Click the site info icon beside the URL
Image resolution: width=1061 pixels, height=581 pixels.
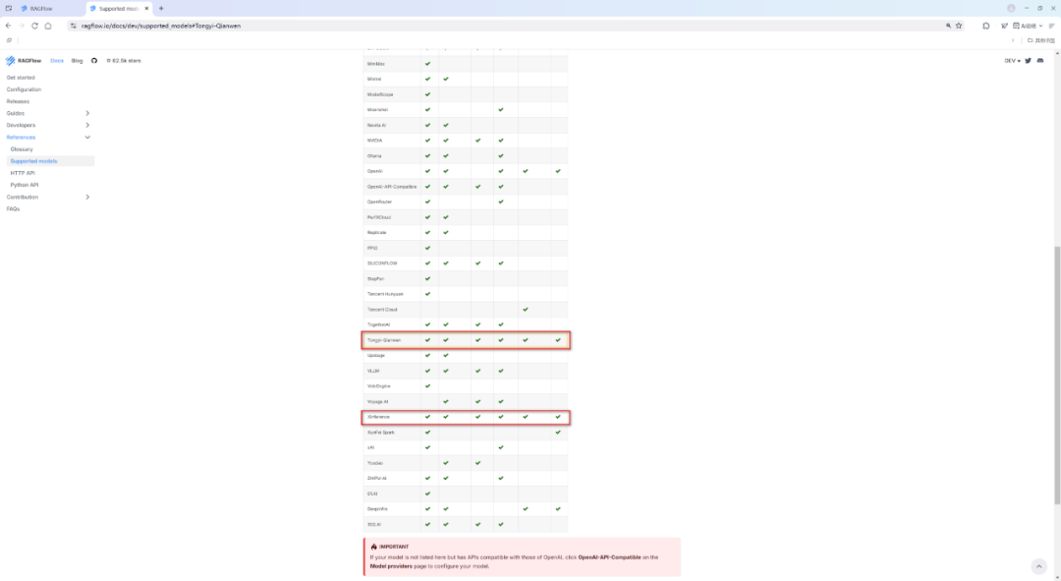pos(74,26)
